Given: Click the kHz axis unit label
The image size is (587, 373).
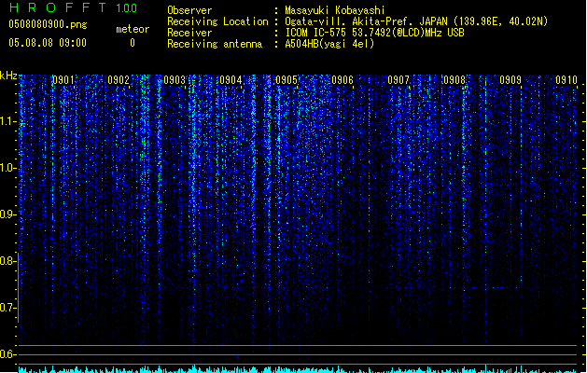Looking at the screenshot, I should click(x=8, y=76).
